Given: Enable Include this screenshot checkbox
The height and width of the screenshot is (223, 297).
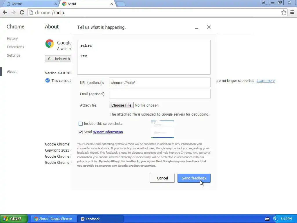Looking at the screenshot, I should pos(81,124).
